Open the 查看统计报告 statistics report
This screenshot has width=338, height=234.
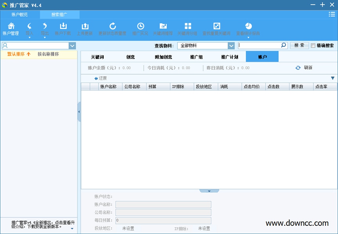pos(249,28)
